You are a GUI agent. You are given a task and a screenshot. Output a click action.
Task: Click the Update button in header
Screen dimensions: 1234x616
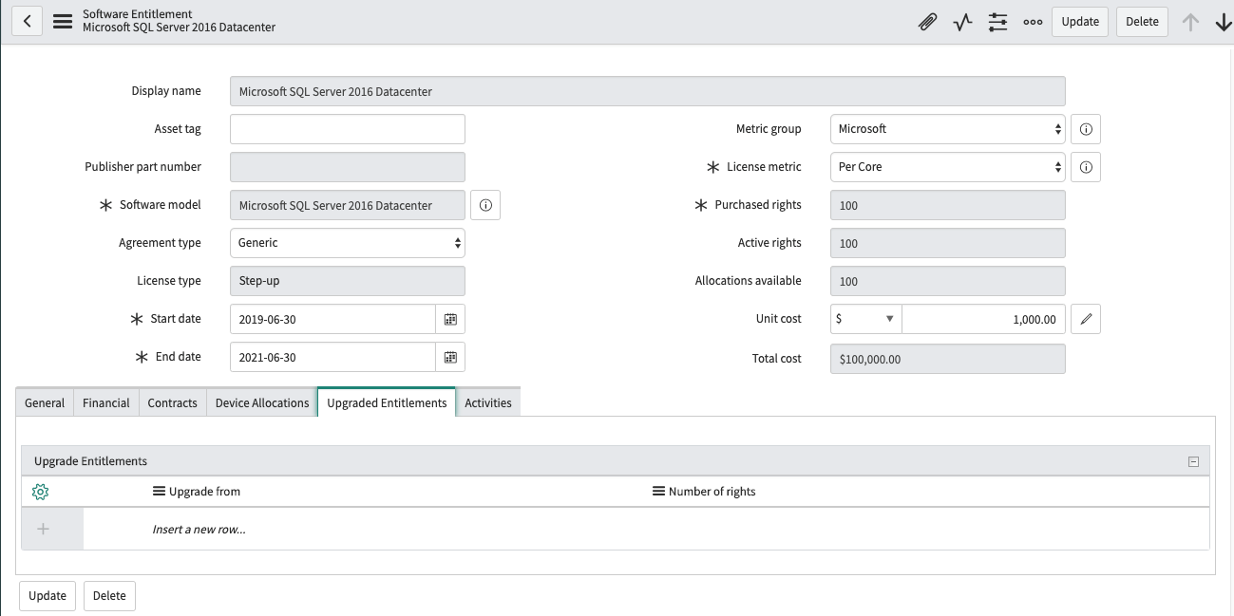[1080, 21]
